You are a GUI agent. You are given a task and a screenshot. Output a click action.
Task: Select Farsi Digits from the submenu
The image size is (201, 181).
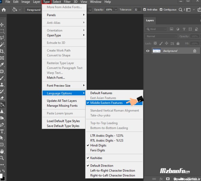[x=98, y=150]
